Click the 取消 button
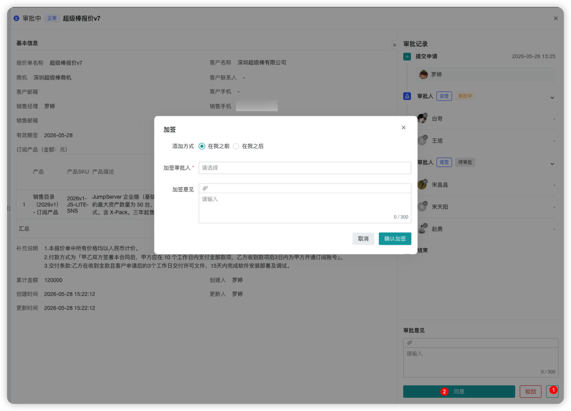 pyautogui.click(x=363, y=239)
